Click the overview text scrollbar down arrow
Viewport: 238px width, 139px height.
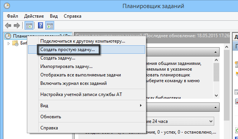pyautogui.click(x=216, y=96)
